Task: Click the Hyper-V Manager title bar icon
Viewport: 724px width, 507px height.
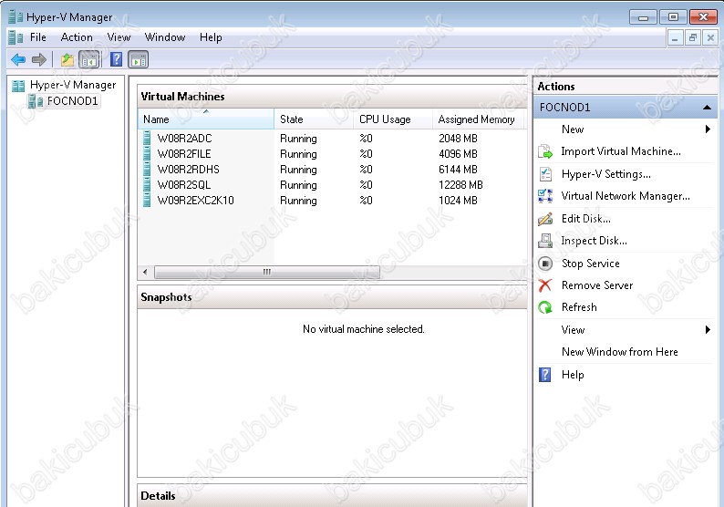Action: pos(16,17)
